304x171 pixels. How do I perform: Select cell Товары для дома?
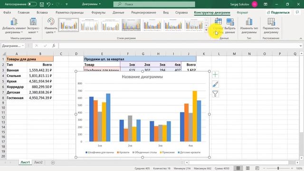point(30,59)
